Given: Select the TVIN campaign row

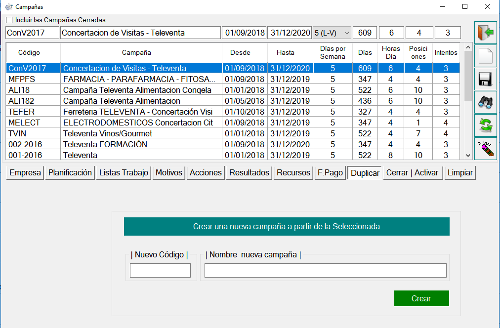Looking at the screenshot, I should click(233, 133).
